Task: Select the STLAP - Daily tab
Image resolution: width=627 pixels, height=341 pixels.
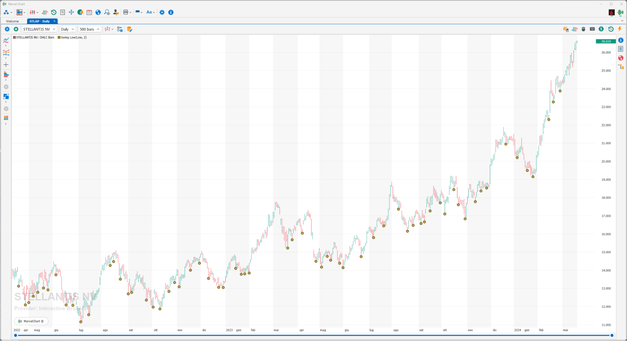Action: (x=40, y=21)
